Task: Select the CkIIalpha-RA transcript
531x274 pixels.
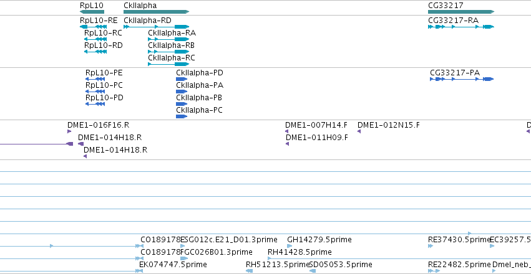Action: [x=168, y=39]
